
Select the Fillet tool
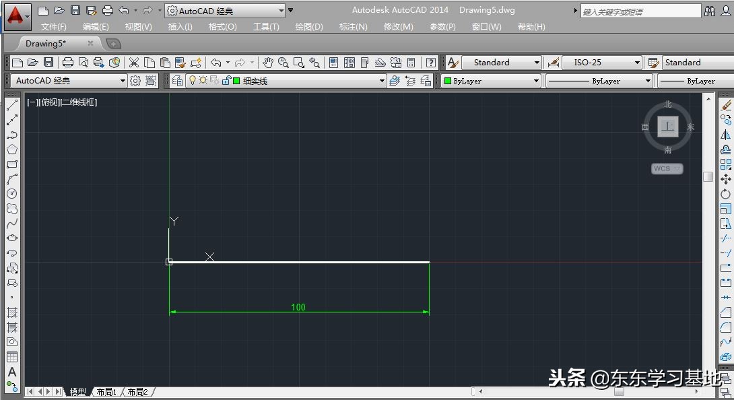726,327
